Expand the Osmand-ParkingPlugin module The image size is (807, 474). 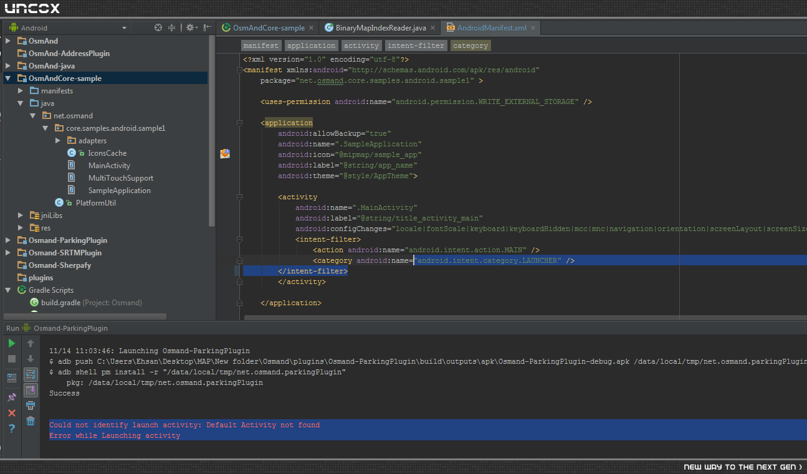(8, 240)
